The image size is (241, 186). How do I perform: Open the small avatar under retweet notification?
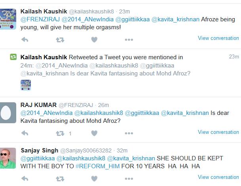point(26,85)
